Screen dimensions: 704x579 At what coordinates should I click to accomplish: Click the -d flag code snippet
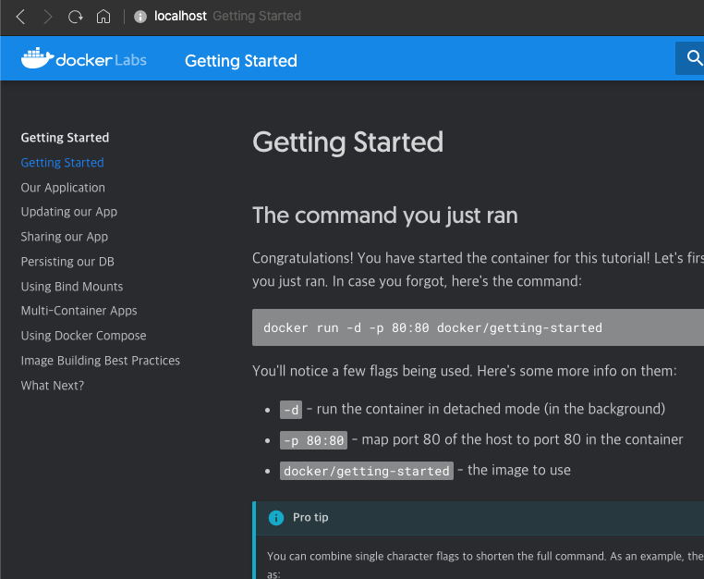click(x=291, y=410)
